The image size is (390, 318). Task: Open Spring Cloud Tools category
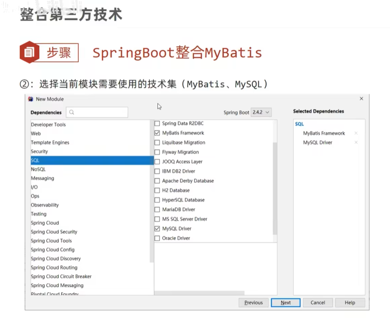pyautogui.click(x=51, y=241)
